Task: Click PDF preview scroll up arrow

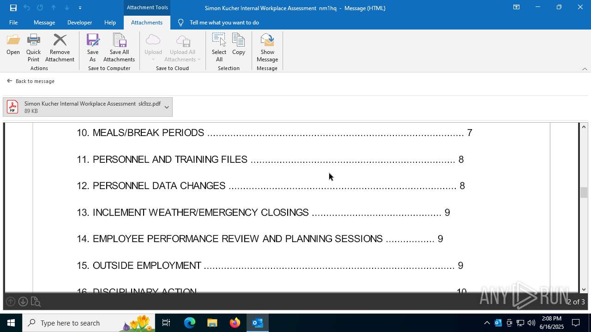Action: [x=584, y=127]
